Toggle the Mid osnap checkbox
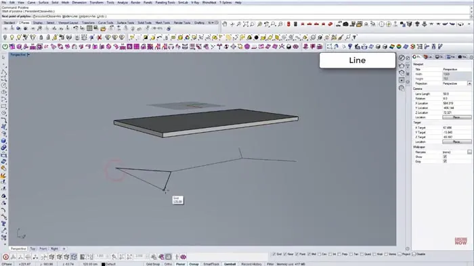The height and width of the screenshot is (266, 474). click(309, 254)
